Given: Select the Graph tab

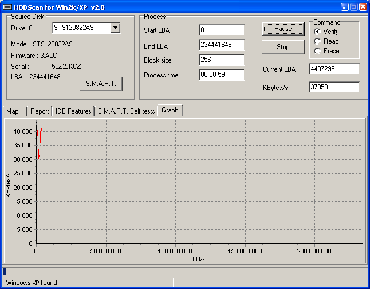Looking at the screenshot, I should [170, 110].
